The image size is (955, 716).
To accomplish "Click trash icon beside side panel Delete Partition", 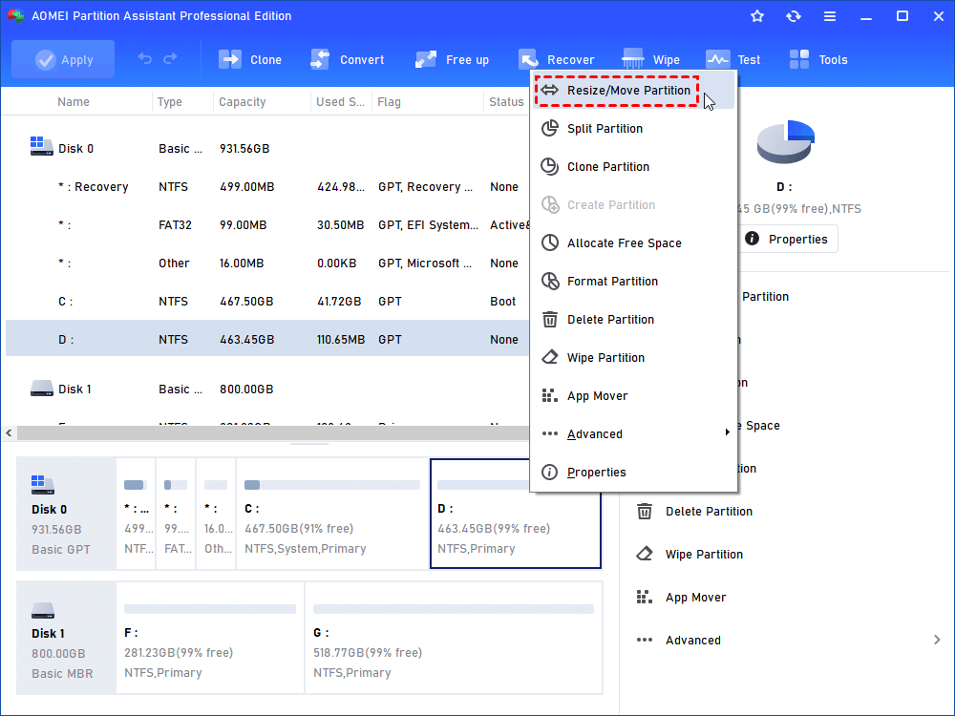I will click(645, 511).
